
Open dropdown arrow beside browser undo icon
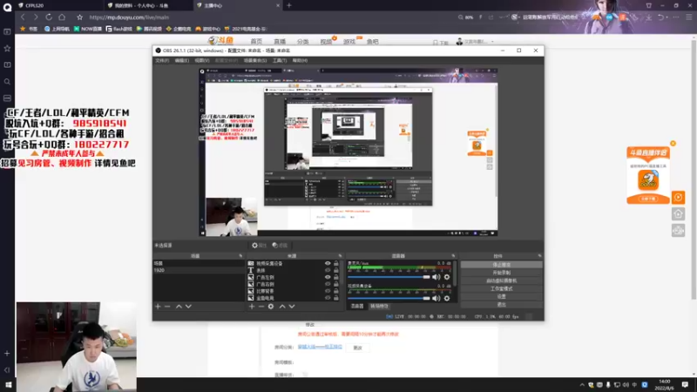tap(667, 17)
